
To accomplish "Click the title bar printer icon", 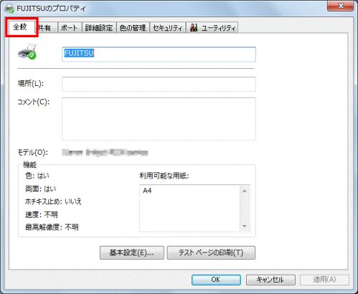I will point(9,9).
